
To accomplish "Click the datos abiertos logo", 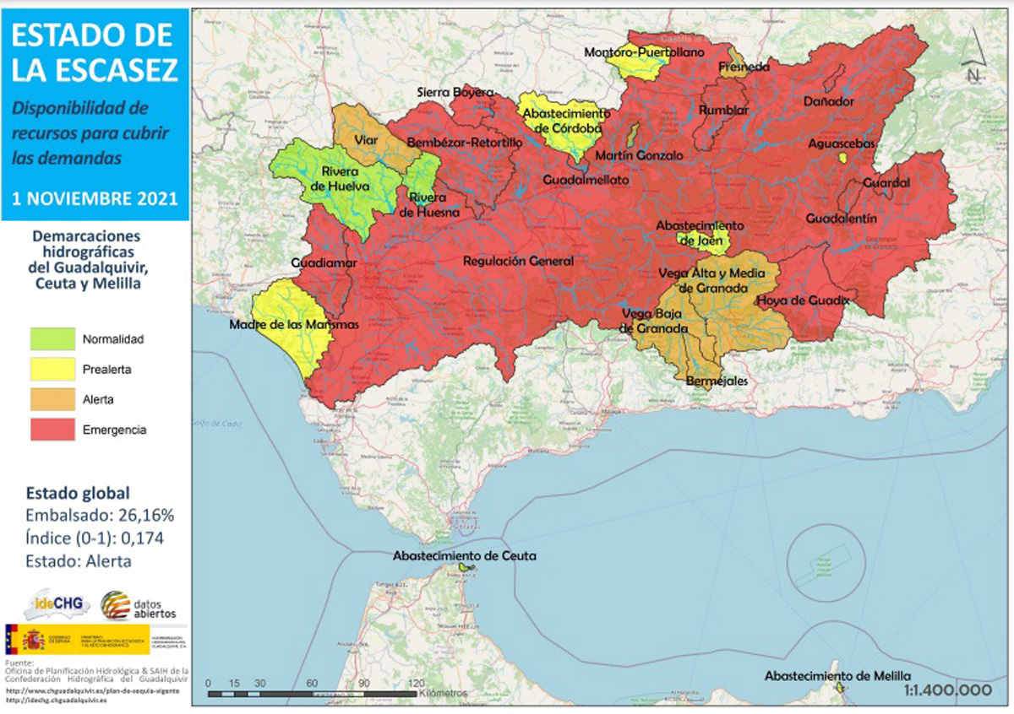I will click(x=139, y=605).
